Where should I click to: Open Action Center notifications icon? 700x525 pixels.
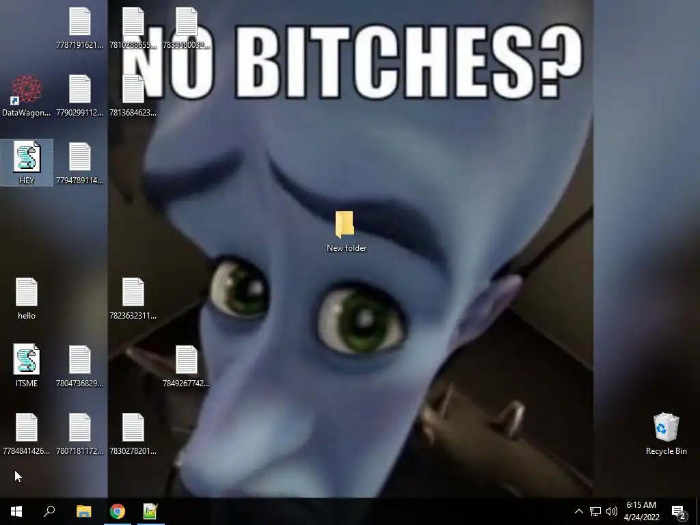pos(679,511)
